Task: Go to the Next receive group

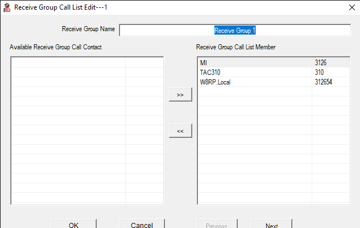Action: tap(271, 225)
